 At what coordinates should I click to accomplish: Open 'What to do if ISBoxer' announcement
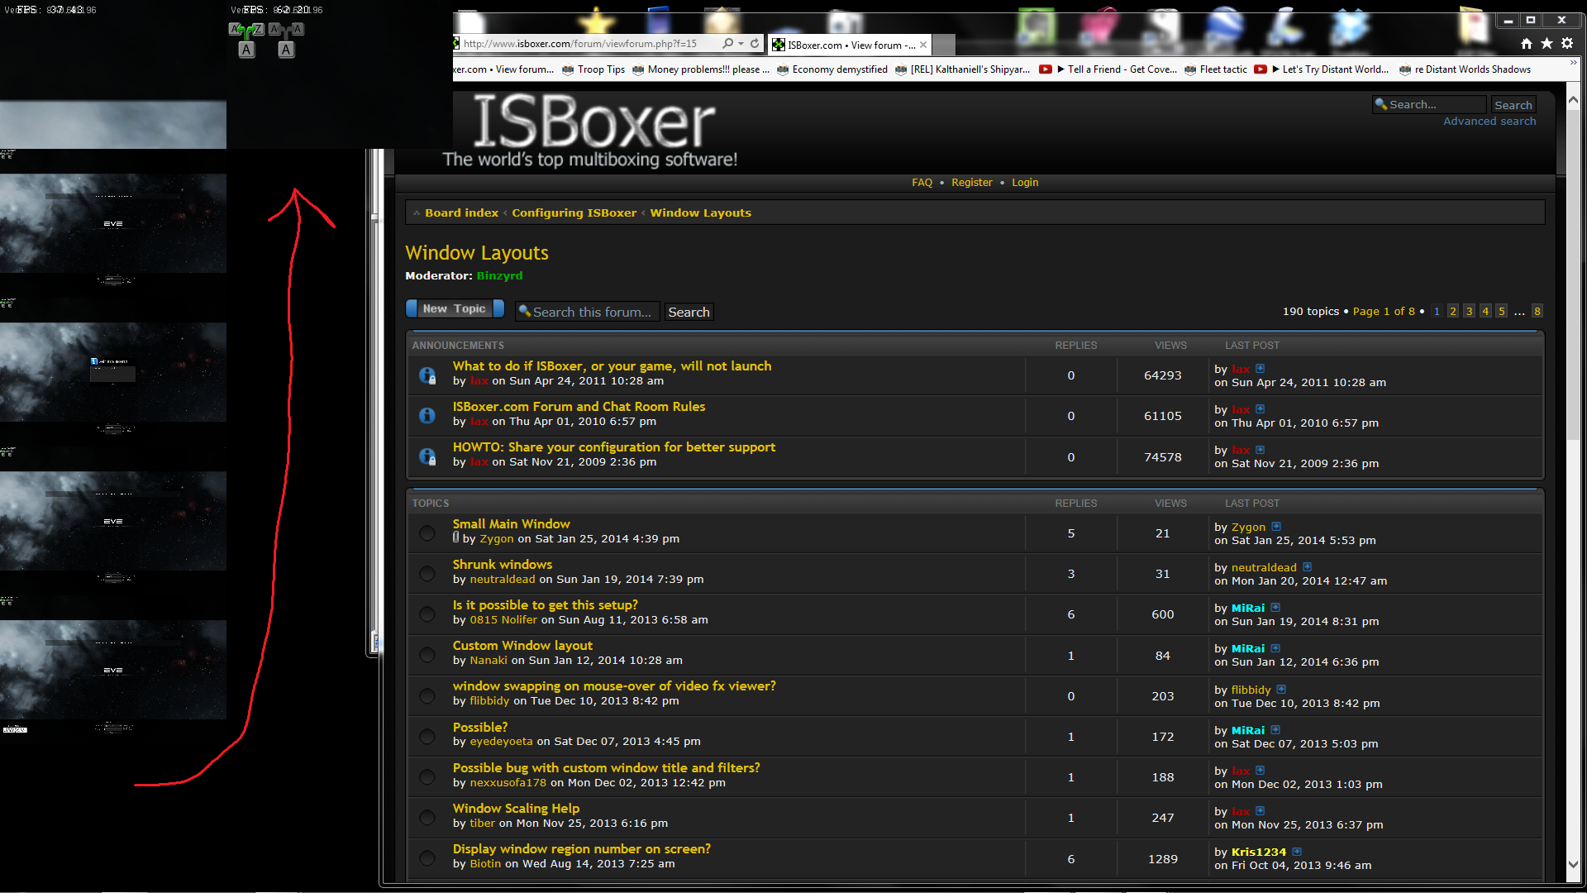[612, 366]
